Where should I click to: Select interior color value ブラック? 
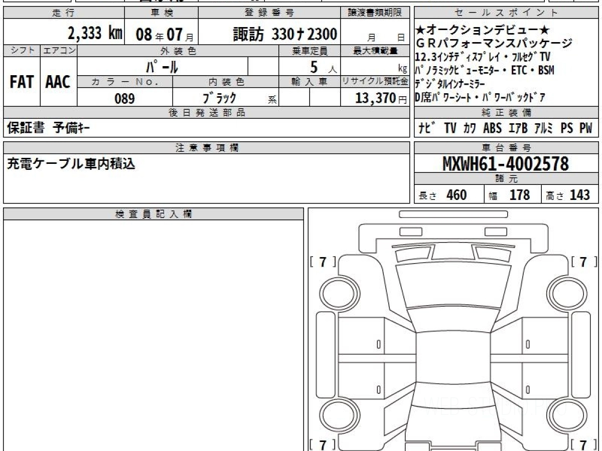click(219, 98)
